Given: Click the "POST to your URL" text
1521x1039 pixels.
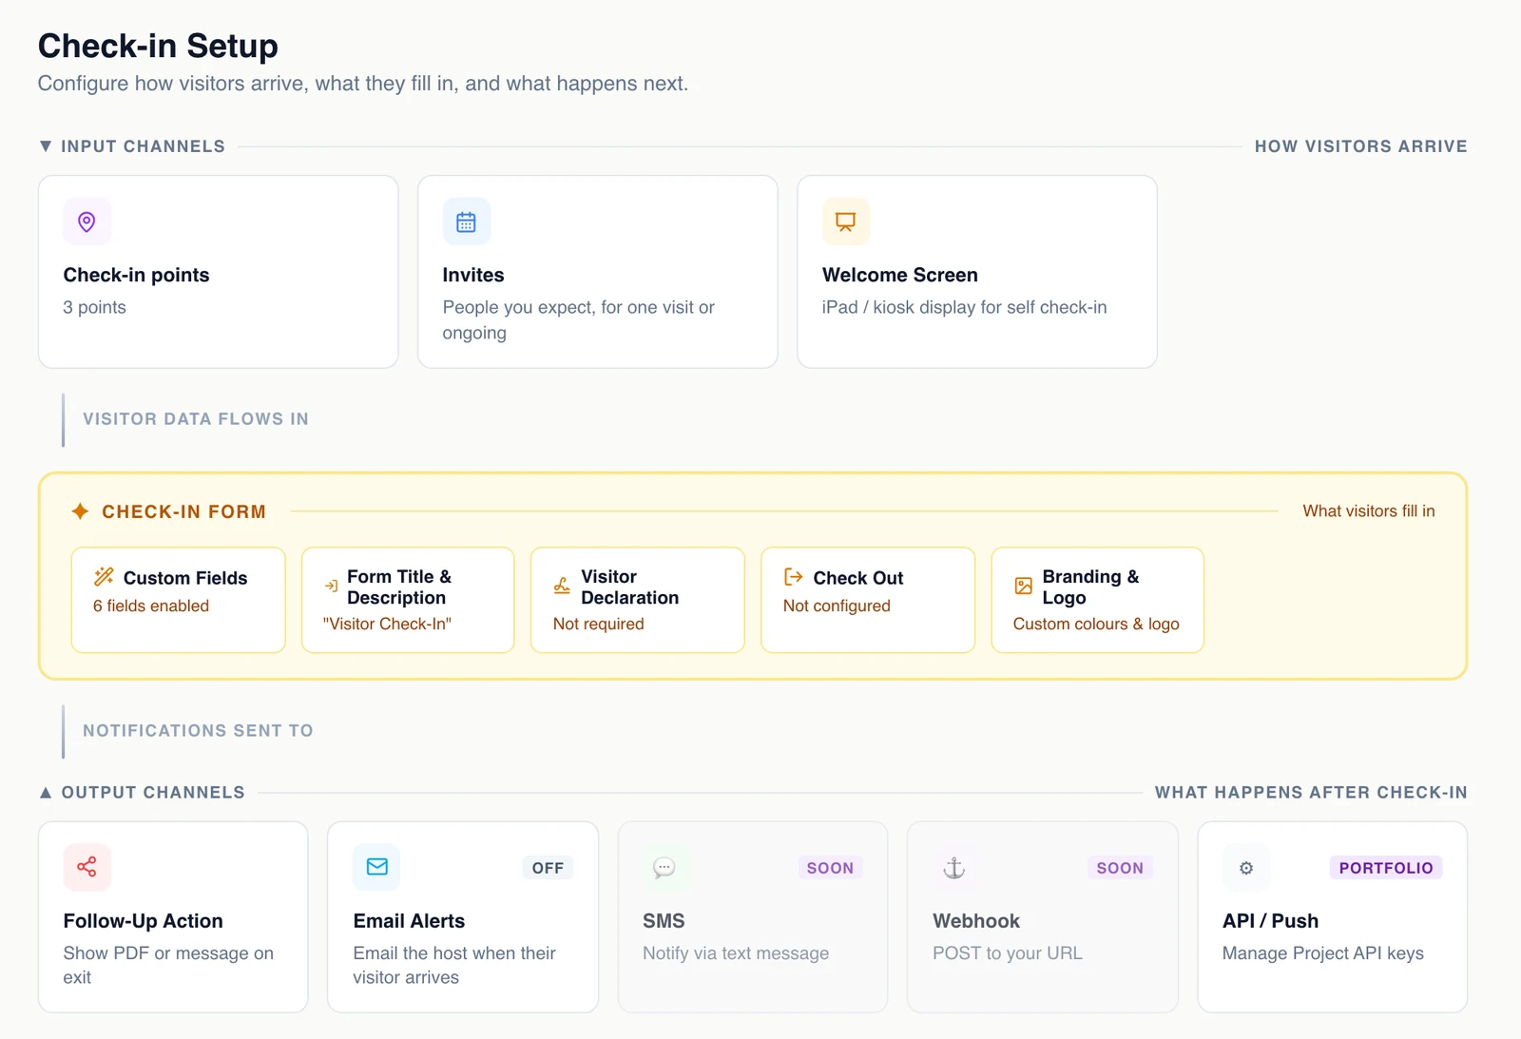Looking at the screenshot, I should point(1008,953).
